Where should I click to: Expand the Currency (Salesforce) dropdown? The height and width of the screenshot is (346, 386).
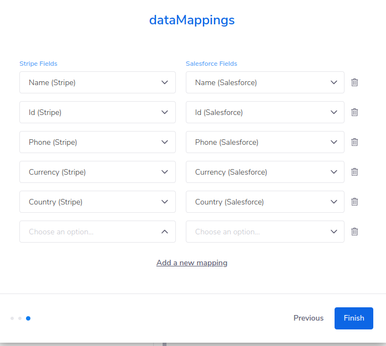(x=265, y=172)
